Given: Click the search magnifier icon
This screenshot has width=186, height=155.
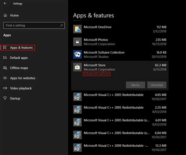Looking at the screenshot, I should pos(61,25).
